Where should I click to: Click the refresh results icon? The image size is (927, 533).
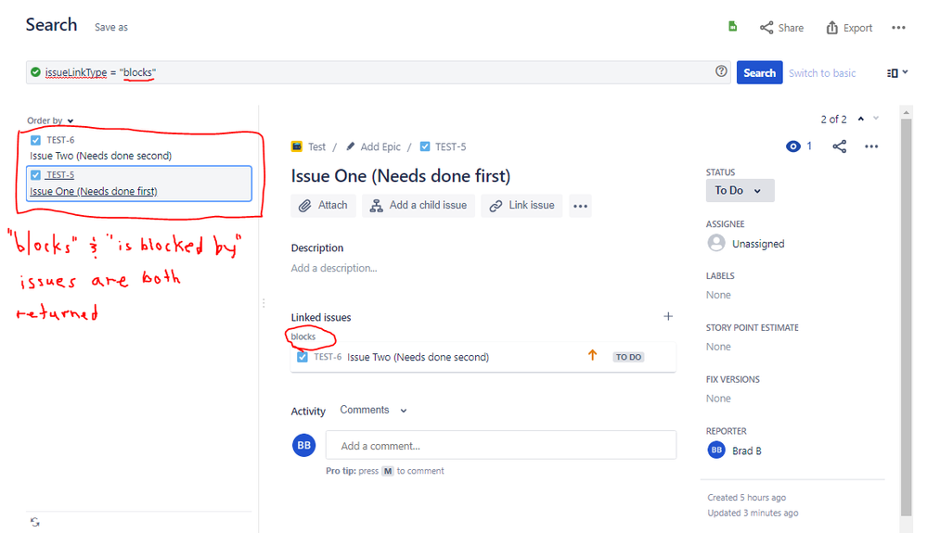35,522
